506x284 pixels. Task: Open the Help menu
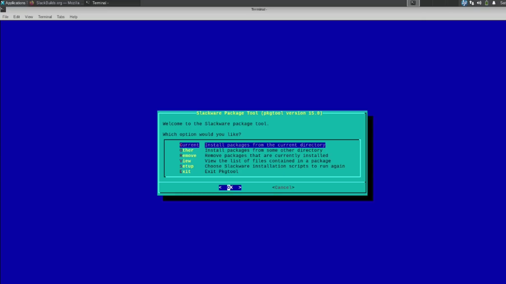click(x=74, y=16)
